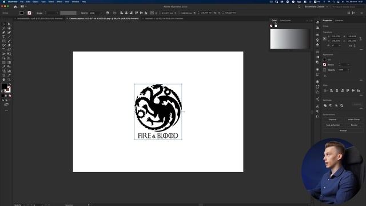Select the Paintbrush tool

pyautogui.click(x=9, y=41)
